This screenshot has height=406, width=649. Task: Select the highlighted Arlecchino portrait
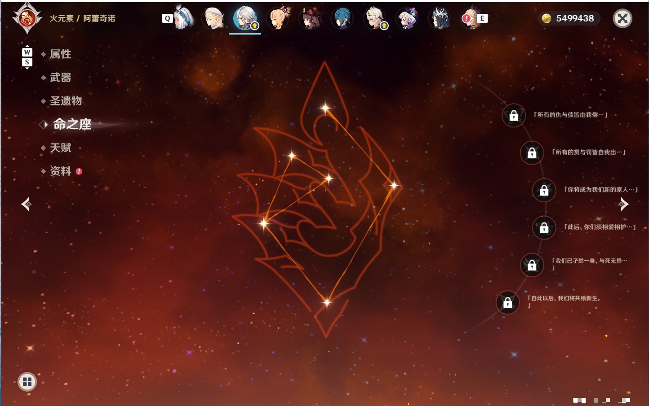(x=245, y=18)
